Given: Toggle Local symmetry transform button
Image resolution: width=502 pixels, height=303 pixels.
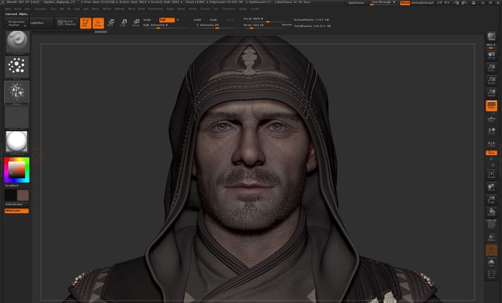Looking at the screenshot, I should (491, 131).
